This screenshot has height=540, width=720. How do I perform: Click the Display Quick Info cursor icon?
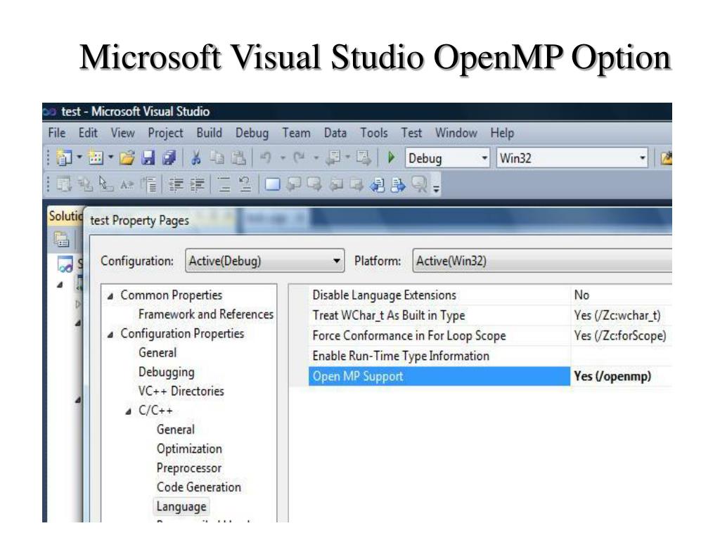(105, 185)
